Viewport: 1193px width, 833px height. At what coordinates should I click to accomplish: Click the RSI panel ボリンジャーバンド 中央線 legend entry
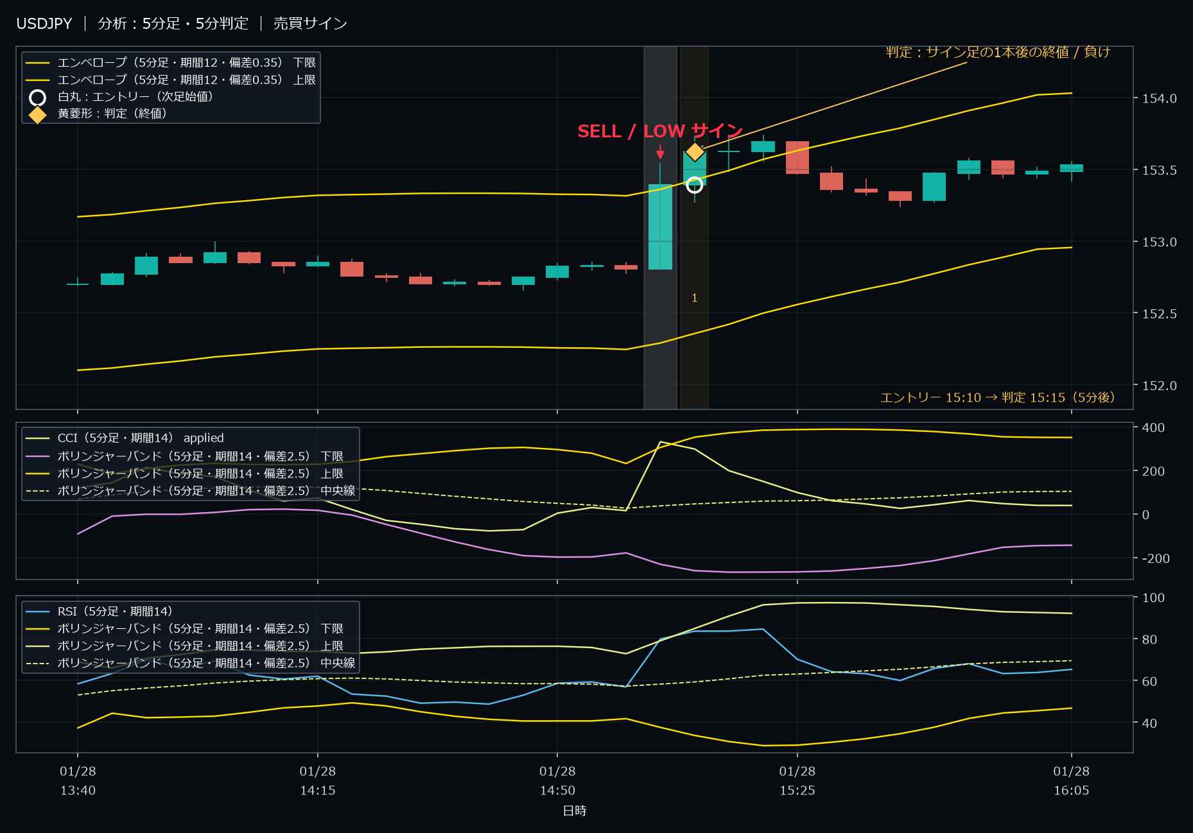[191, 664]
